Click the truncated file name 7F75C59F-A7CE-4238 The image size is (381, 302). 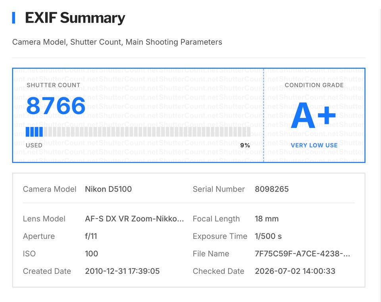click(302, 254)
